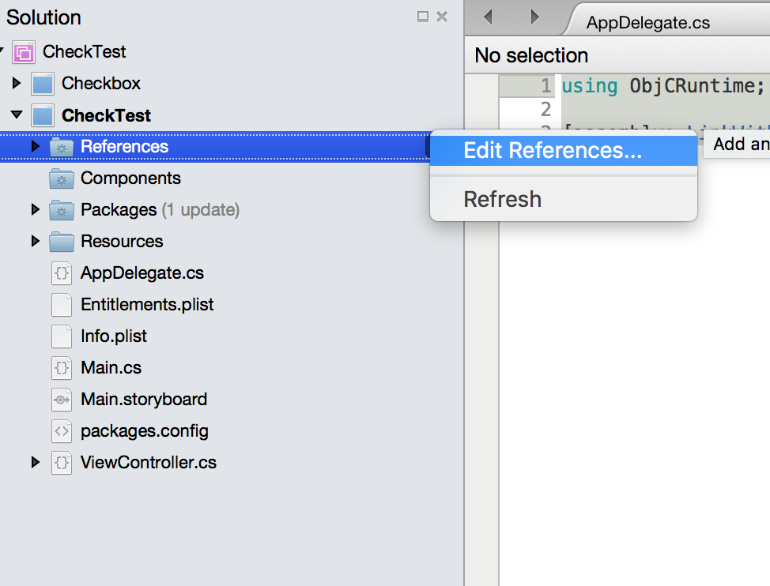This screenshot has height=586, width=770.
Task: Navigate back with the left arrow
Action: pos(488,17)
